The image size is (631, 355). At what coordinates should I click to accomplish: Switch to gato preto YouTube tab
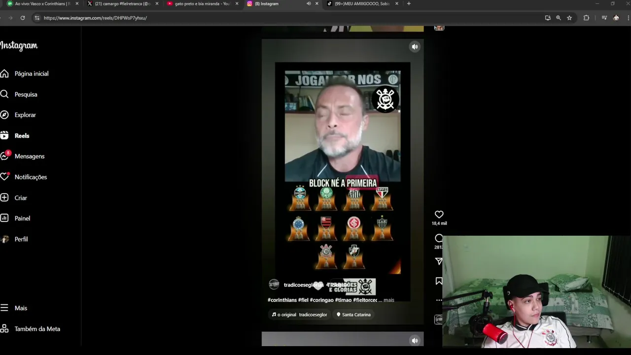point(202,3)
